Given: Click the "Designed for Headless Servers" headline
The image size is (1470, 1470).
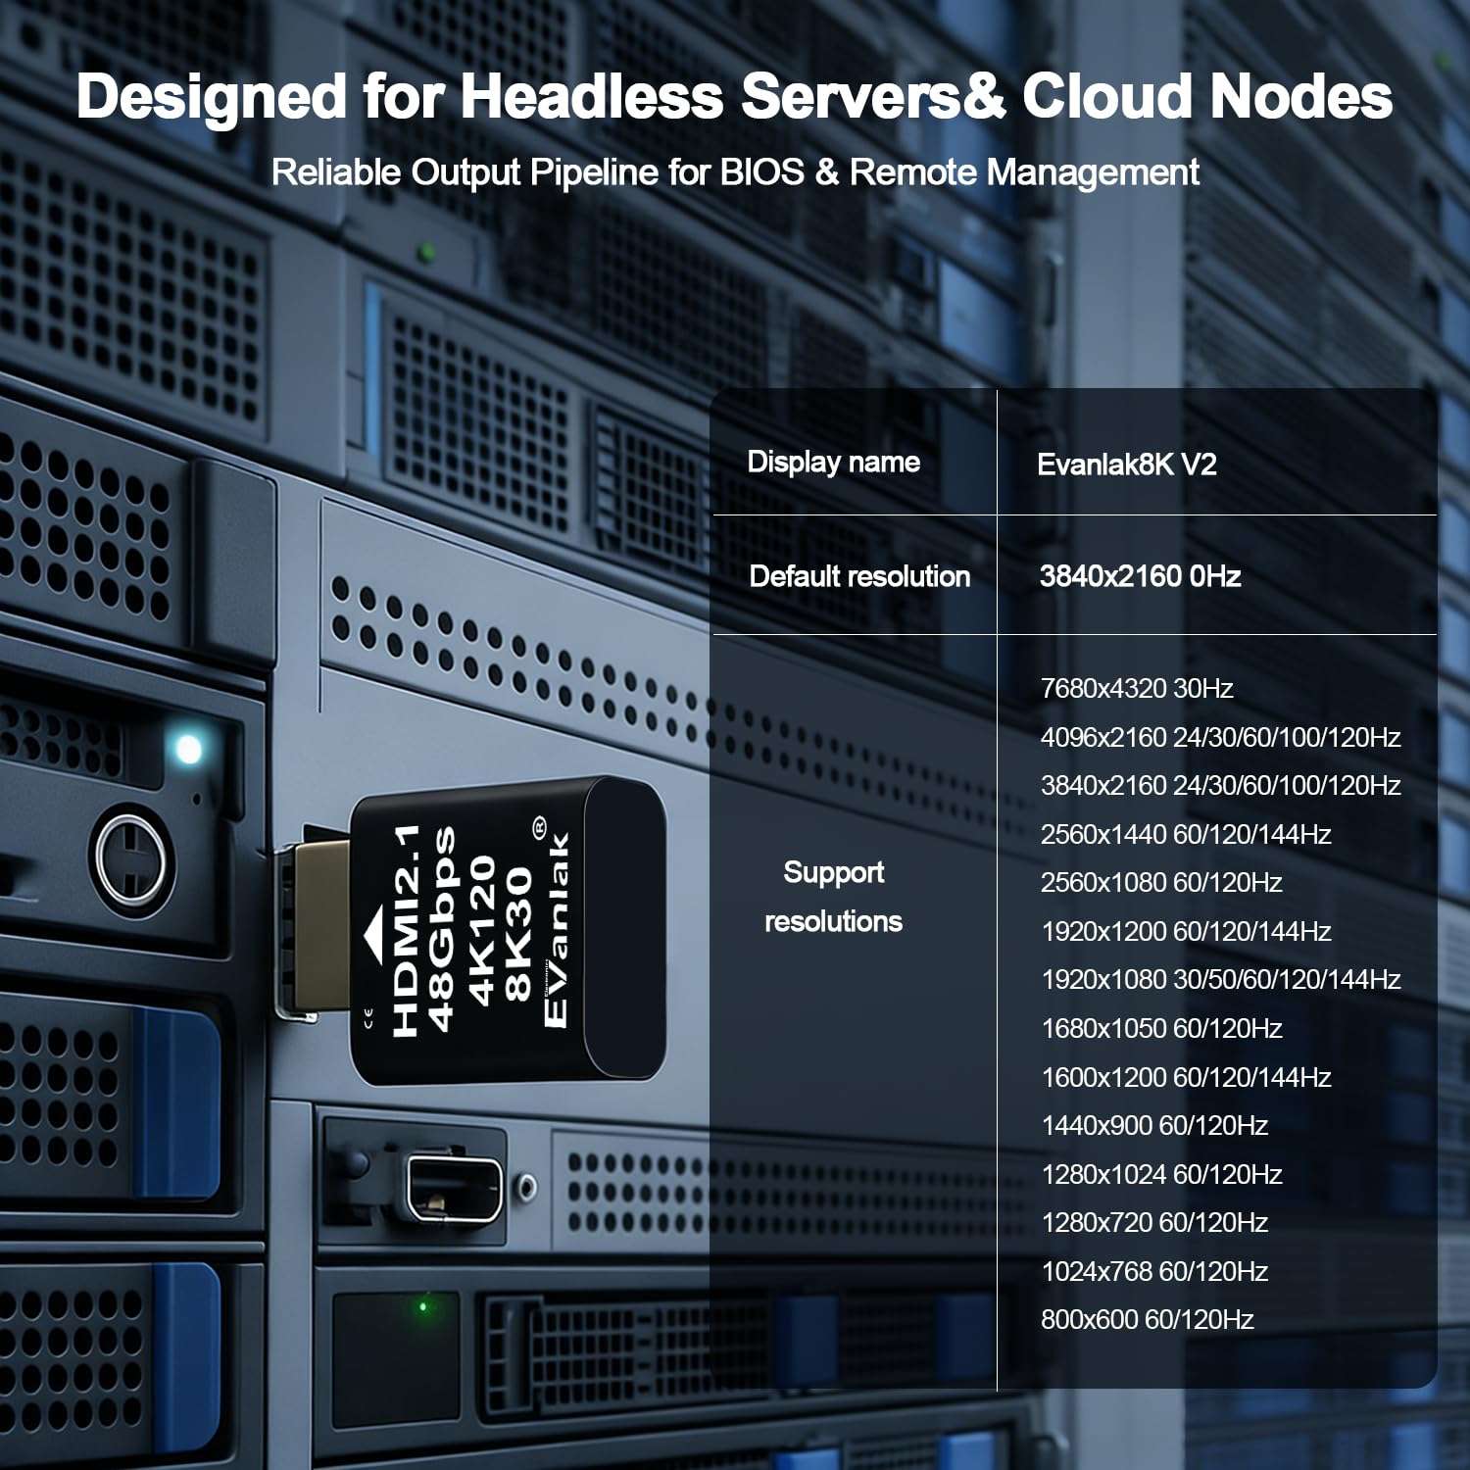Looking at the screenshot, I should tap(734, 97).
